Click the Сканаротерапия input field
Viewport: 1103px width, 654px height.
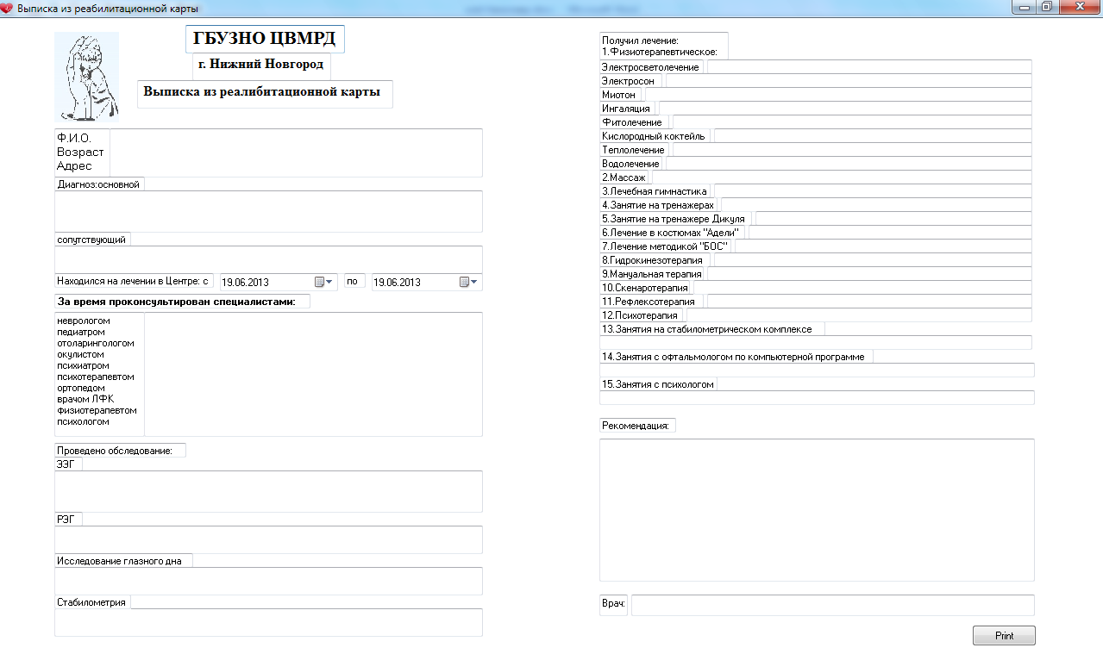[862, 287]
